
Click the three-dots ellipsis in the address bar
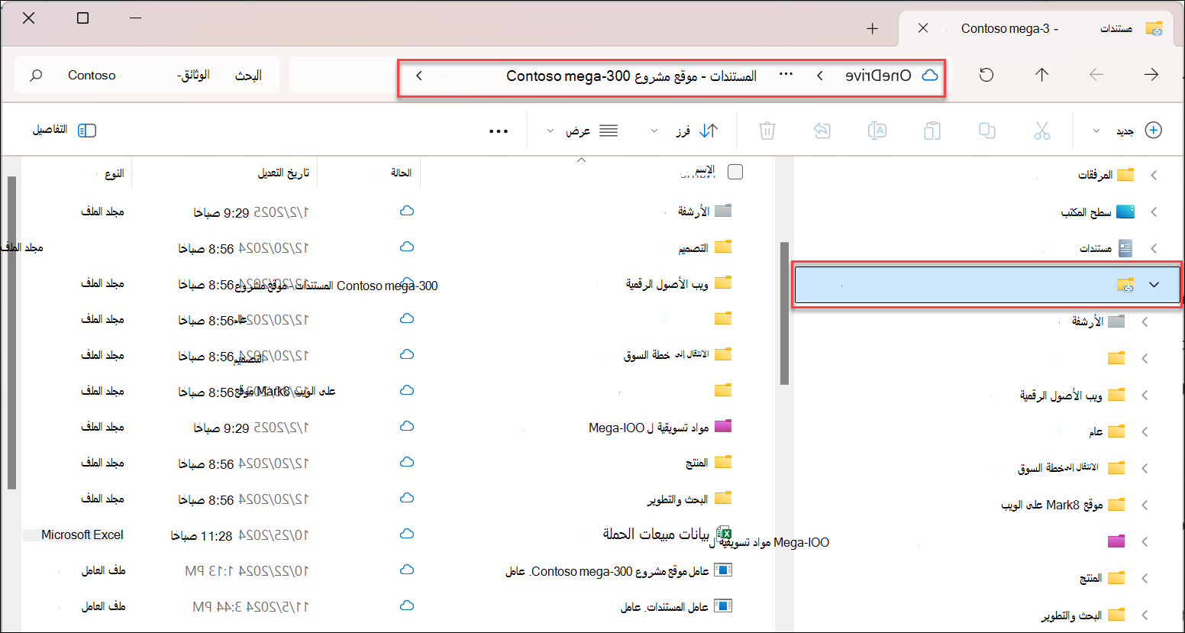pos(786,74)
